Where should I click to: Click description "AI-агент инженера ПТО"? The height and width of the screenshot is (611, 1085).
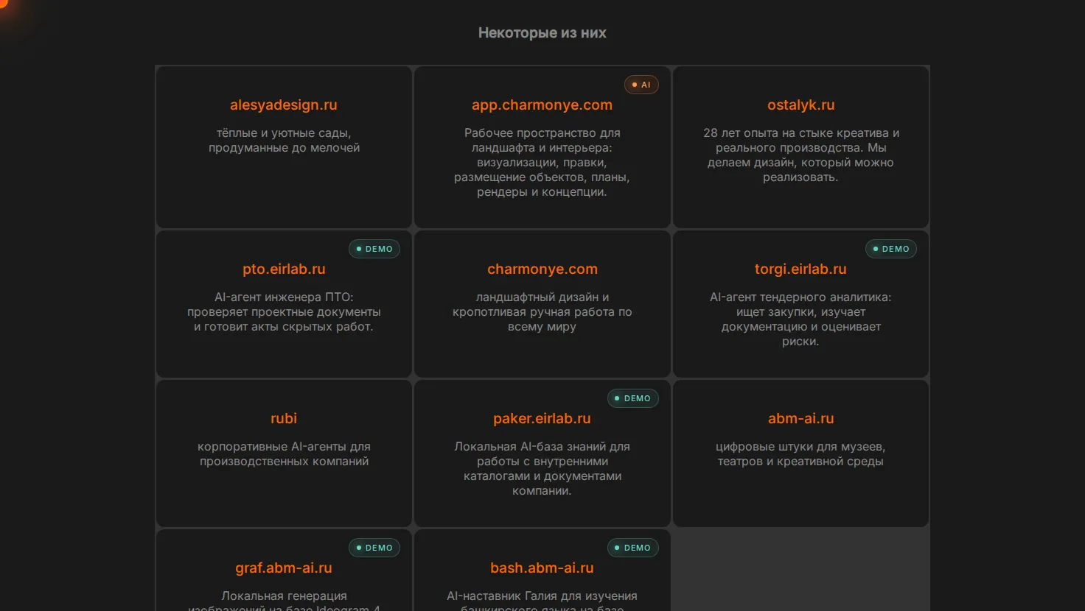point(284,297)
